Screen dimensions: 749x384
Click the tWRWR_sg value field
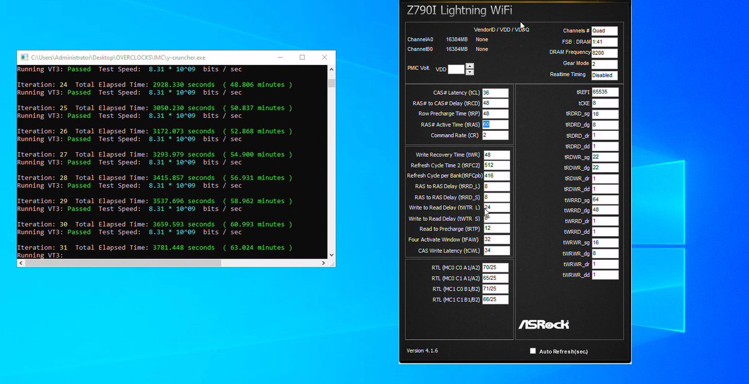pyautogui.click(x=605, y=242)
